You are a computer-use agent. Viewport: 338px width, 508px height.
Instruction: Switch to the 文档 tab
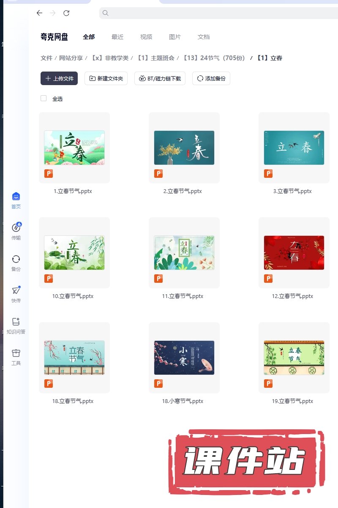pos(204,37)
